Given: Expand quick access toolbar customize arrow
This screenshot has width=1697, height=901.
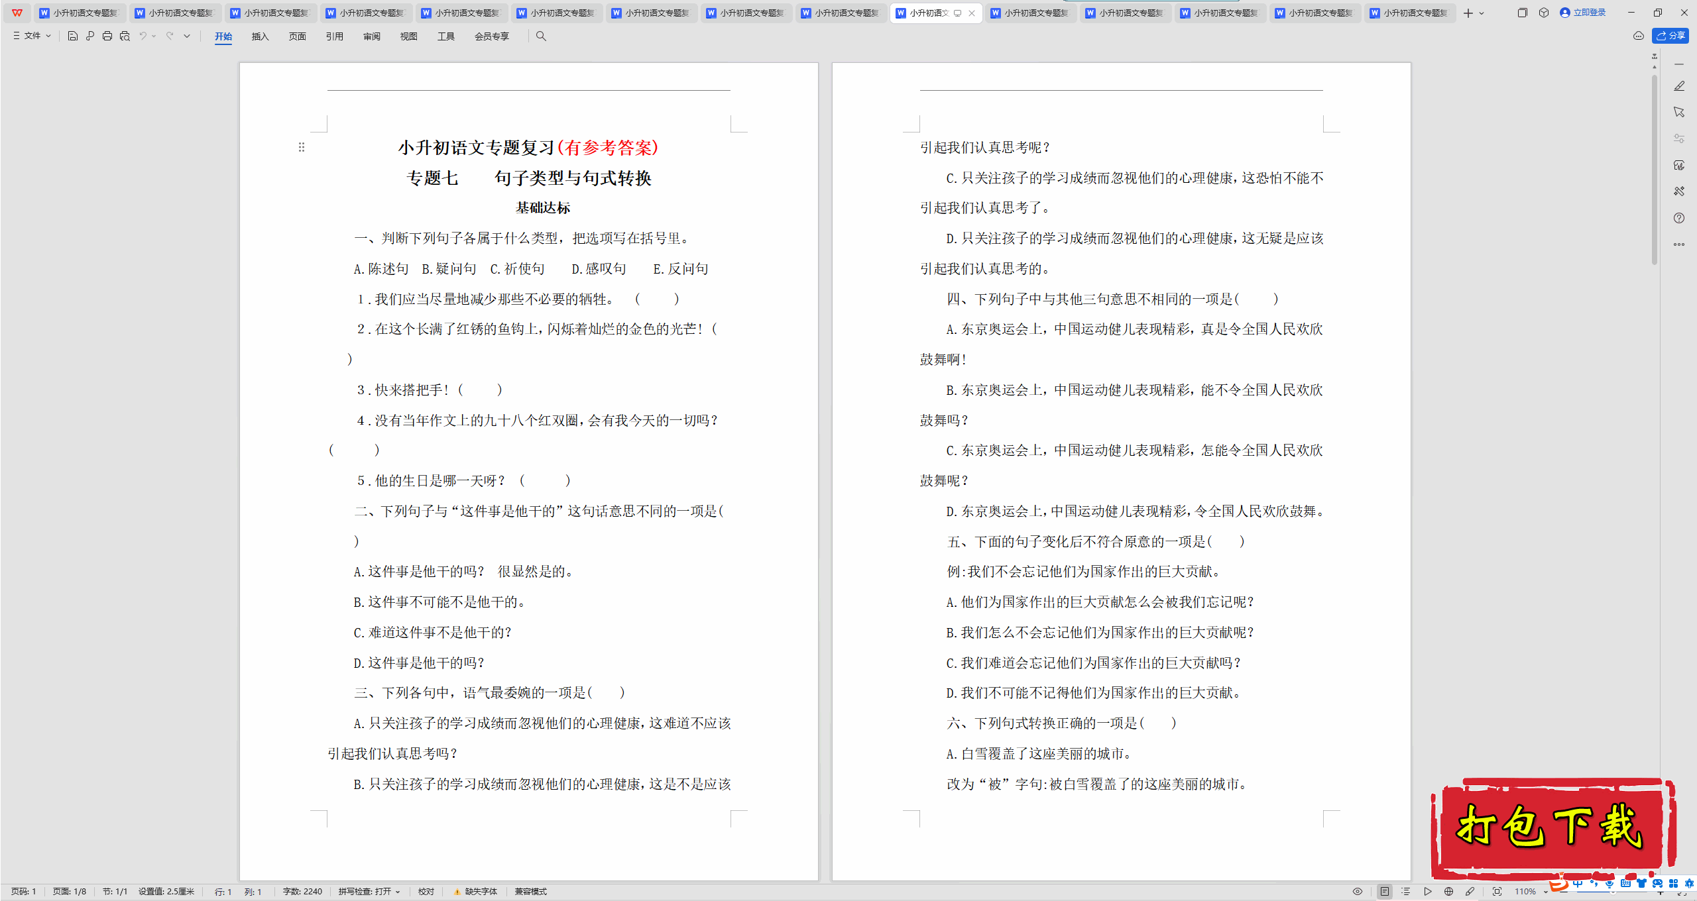Looking at the screenshot, I should tap(187, 36).
